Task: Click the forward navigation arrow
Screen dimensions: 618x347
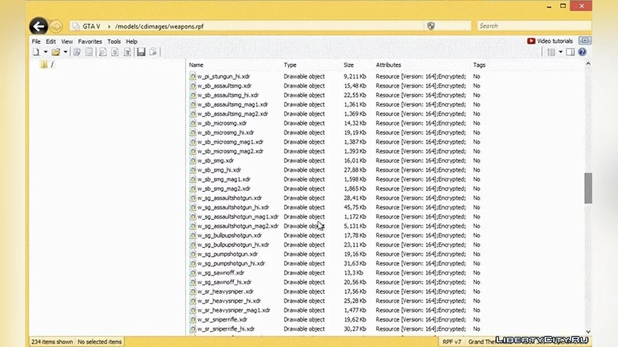Action: (x=56, y=26)
